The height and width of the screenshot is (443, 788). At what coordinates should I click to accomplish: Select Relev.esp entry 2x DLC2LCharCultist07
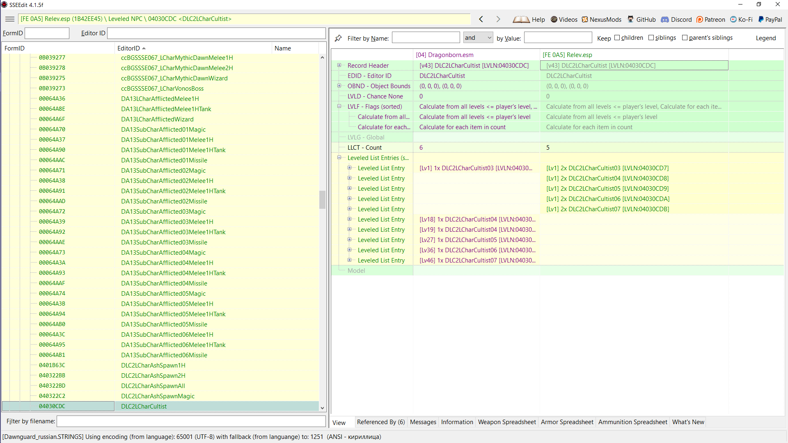[607, 209]
